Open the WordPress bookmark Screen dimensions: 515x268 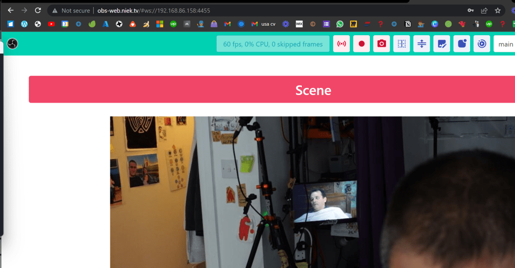(x=24, y=24)
